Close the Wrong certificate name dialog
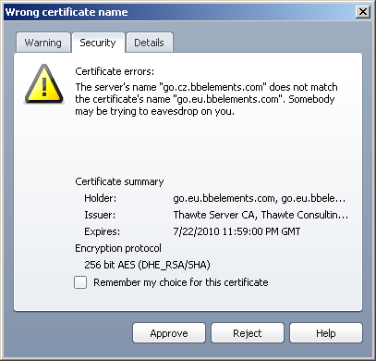 pos(363,12)
